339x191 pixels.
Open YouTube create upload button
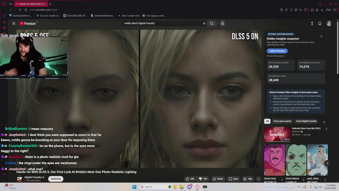[312, 23]
